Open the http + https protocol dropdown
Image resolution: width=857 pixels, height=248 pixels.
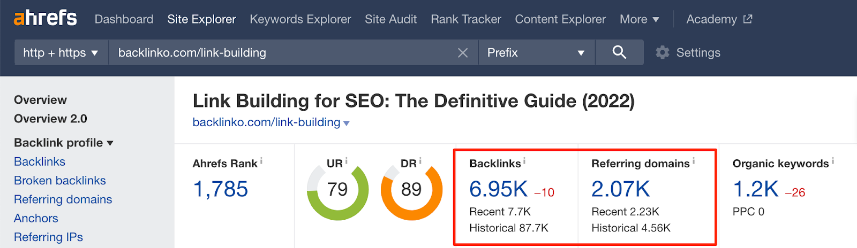[61, 52]
